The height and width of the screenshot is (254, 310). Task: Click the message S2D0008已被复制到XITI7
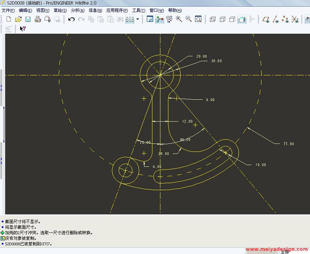click(28, 244)
